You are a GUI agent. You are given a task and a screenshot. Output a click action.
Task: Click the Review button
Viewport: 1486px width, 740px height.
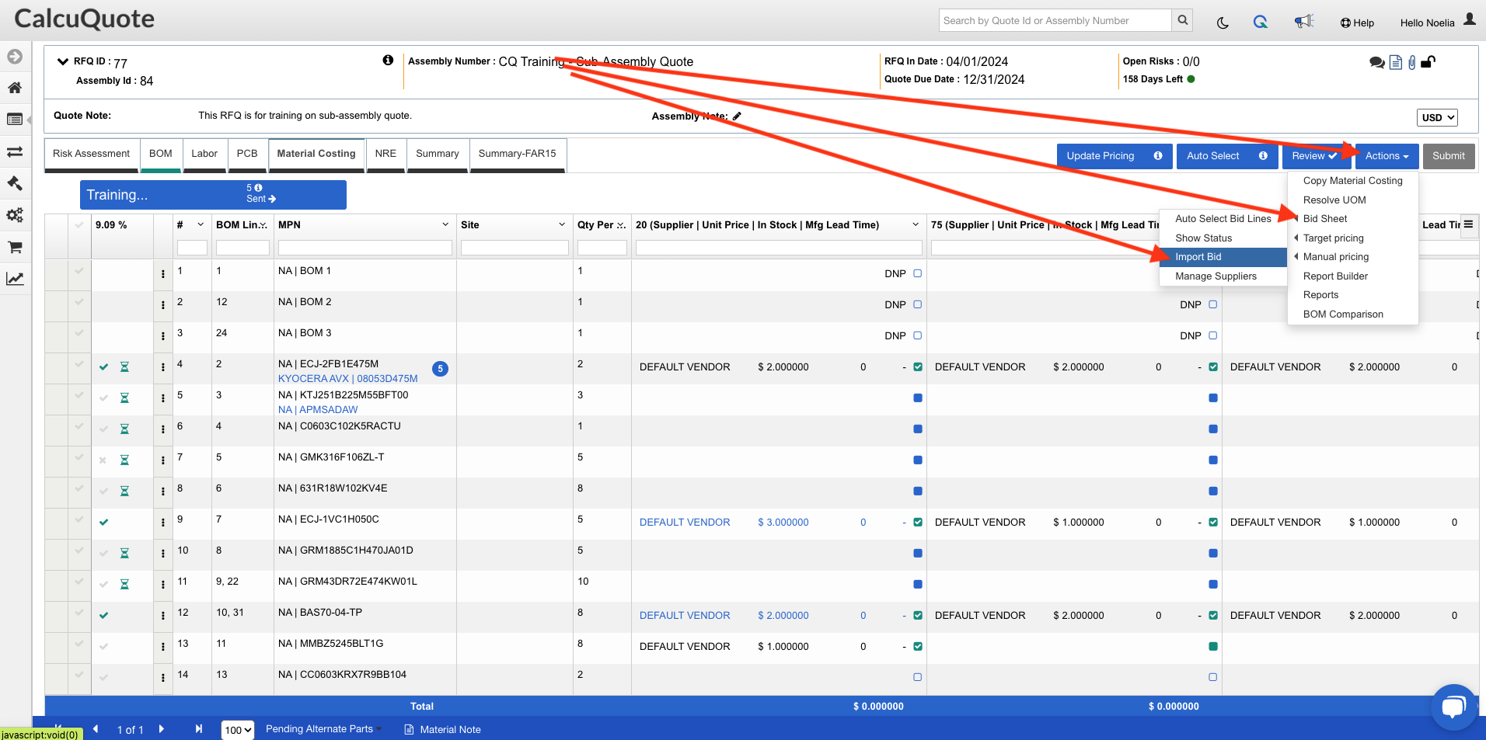click(1315, 156)
